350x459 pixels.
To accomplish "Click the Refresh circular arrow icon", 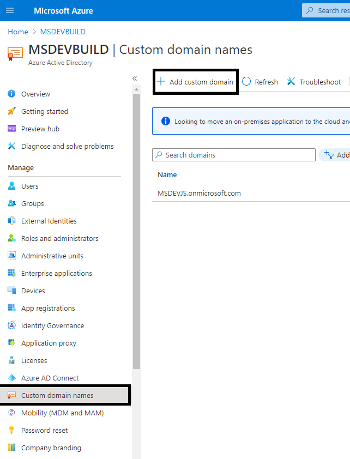I will pos(246,81).
